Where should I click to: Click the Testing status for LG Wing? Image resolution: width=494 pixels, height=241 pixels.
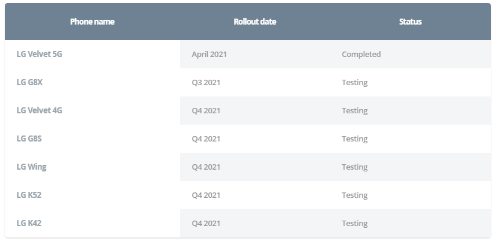355,167
